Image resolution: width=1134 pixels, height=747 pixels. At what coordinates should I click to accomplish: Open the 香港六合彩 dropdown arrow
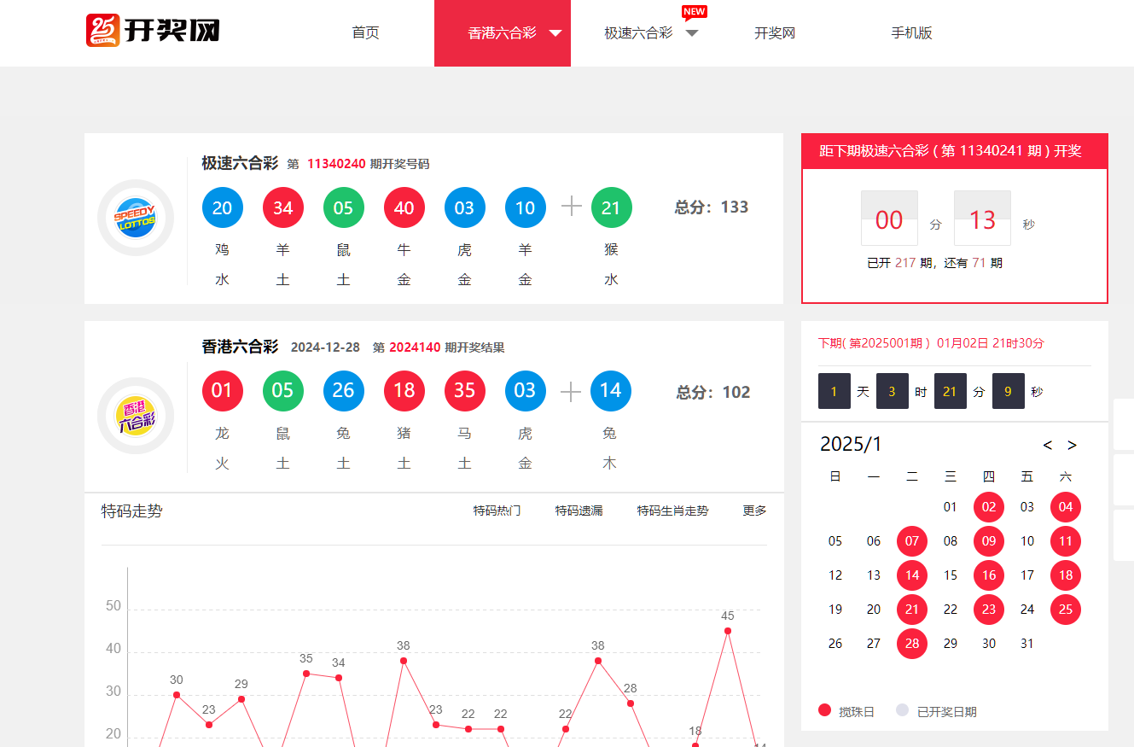click(555, 33)
